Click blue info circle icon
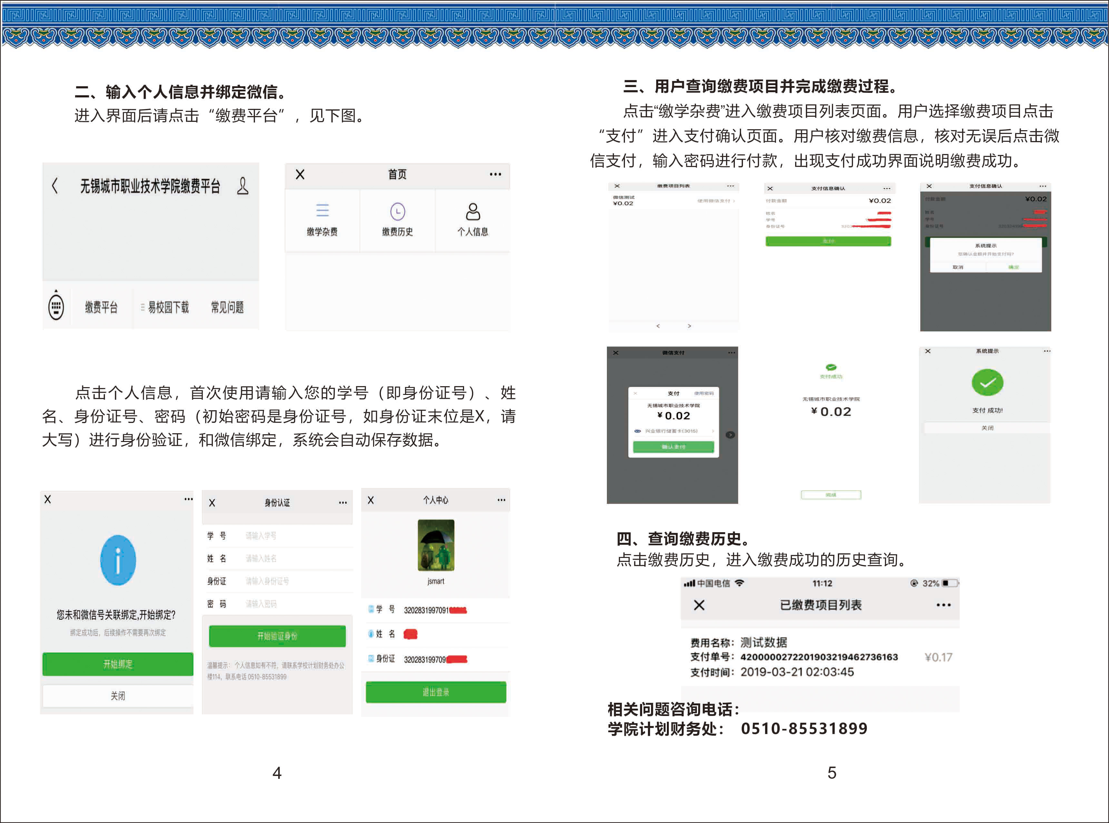1109x823 pixels. click(118, 561)
